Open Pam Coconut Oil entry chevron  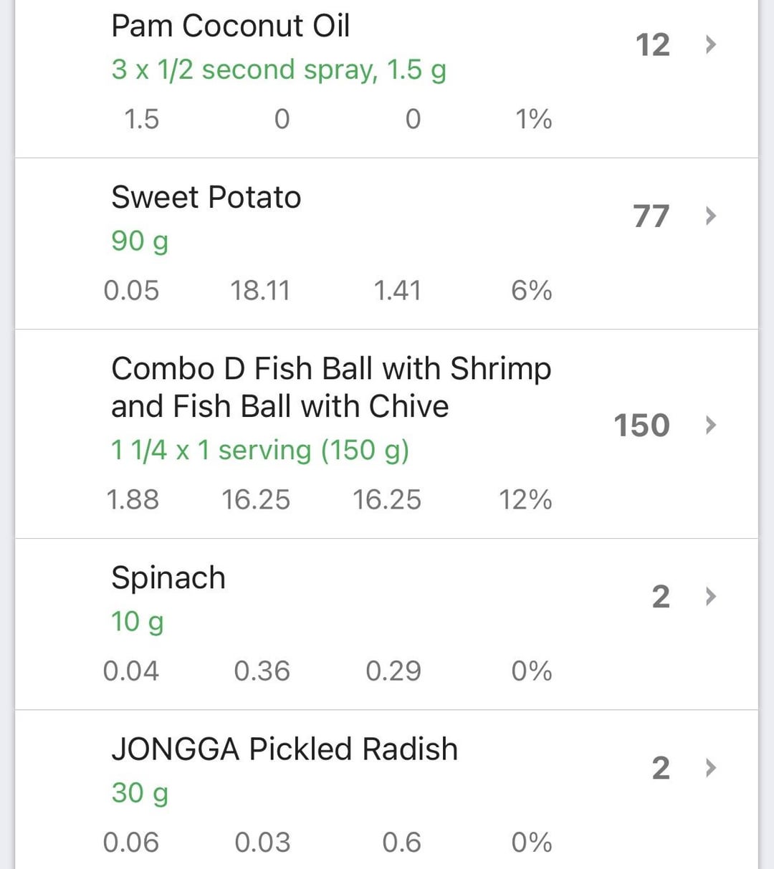710,44
